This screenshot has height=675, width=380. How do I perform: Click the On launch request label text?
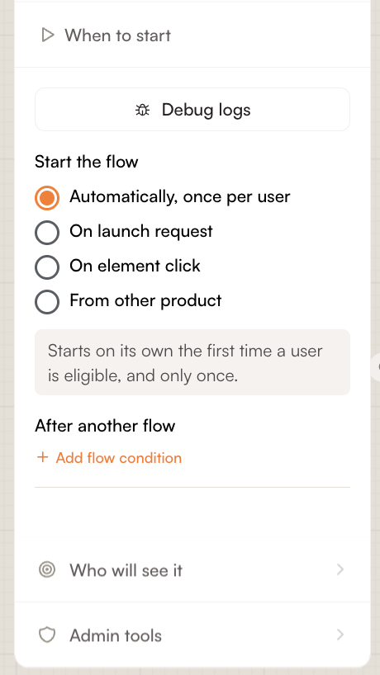click(x=141, y=232)
